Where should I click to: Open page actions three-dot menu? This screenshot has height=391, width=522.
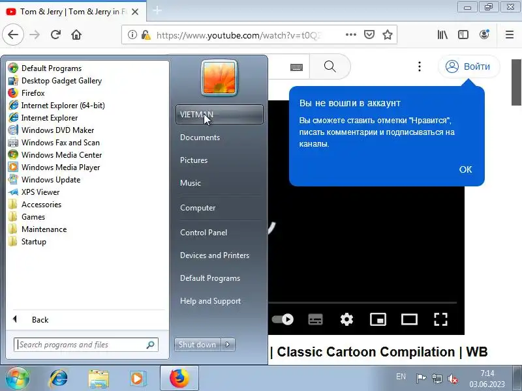pyautogui.click(x=351, y=35)
